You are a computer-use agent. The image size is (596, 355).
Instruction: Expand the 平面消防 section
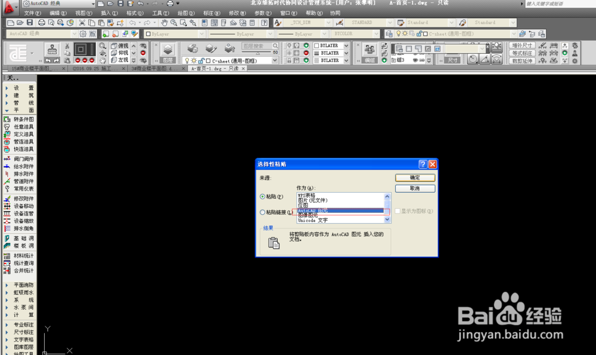tap(7, 285)
